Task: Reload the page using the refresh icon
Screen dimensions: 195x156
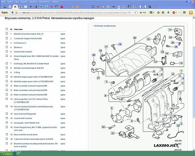Action: (136, 13)
